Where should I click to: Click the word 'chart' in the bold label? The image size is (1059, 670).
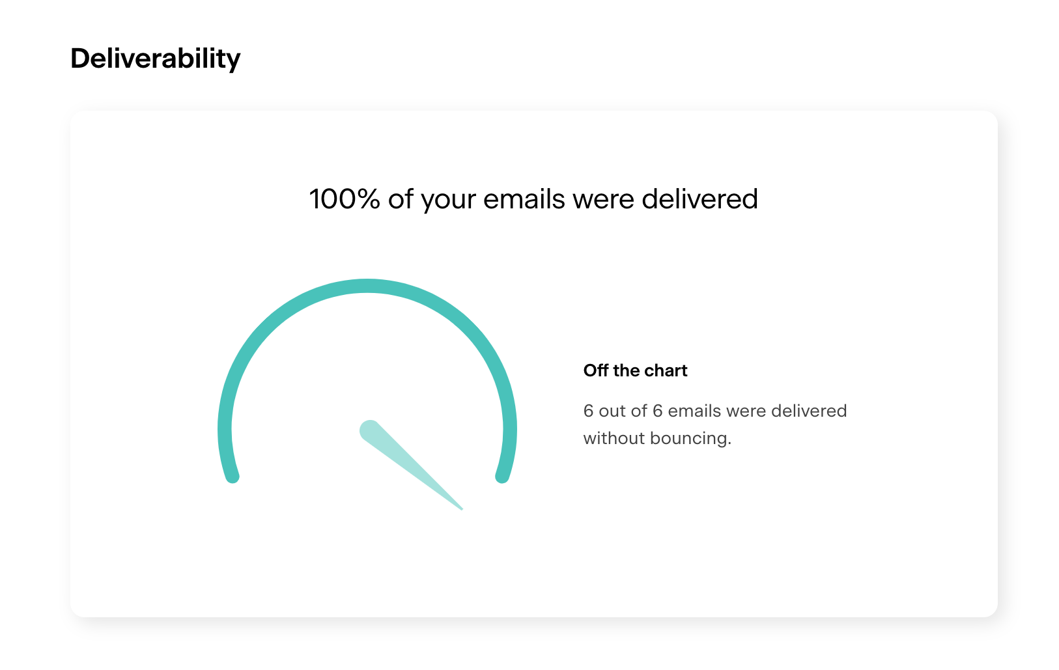coord(666,370)
